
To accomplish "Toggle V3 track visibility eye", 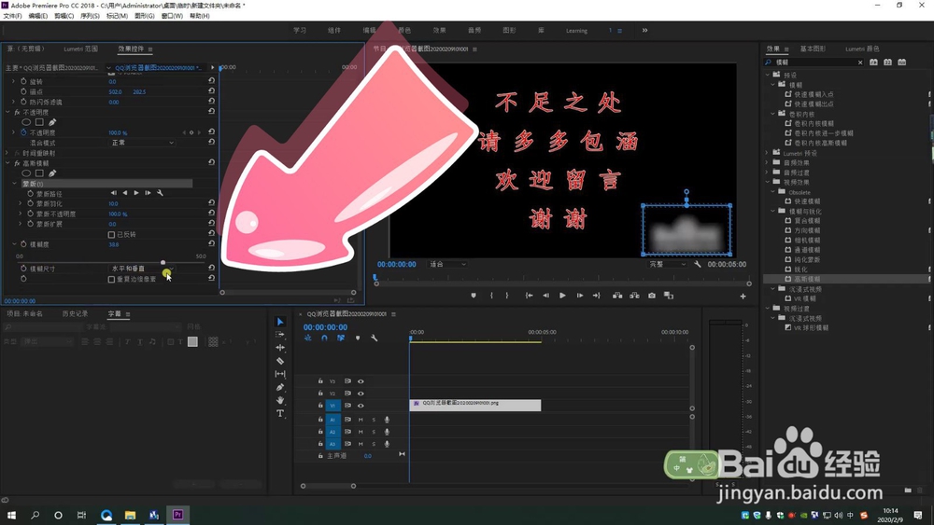I will point(361,381).
